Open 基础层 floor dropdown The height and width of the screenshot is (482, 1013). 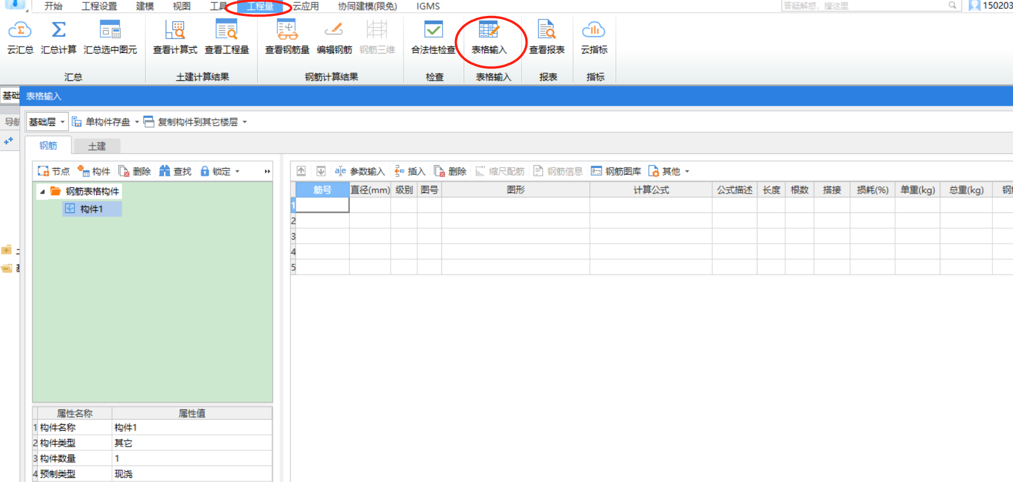coord(47,122)
